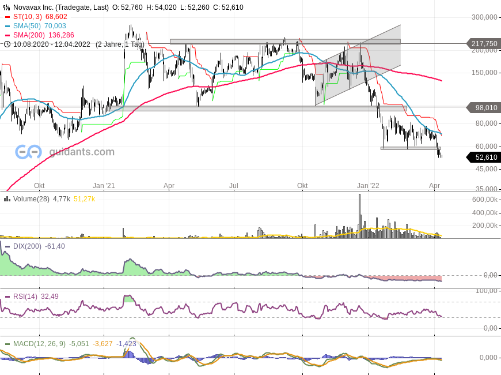Click the blue MACD histogram value -1,423

126,344
